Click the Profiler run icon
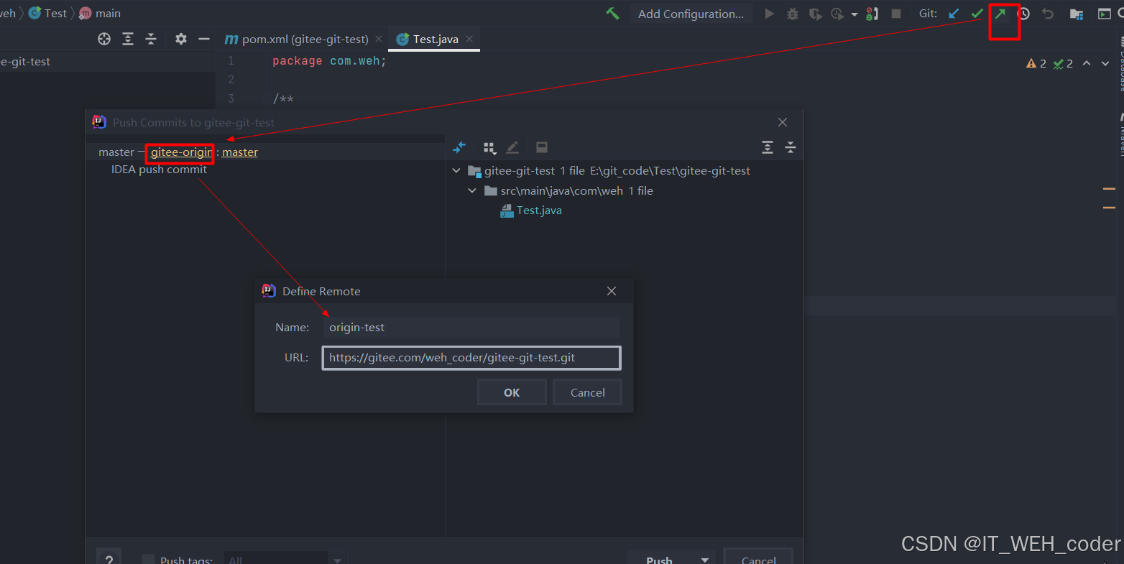 [837, 14]
